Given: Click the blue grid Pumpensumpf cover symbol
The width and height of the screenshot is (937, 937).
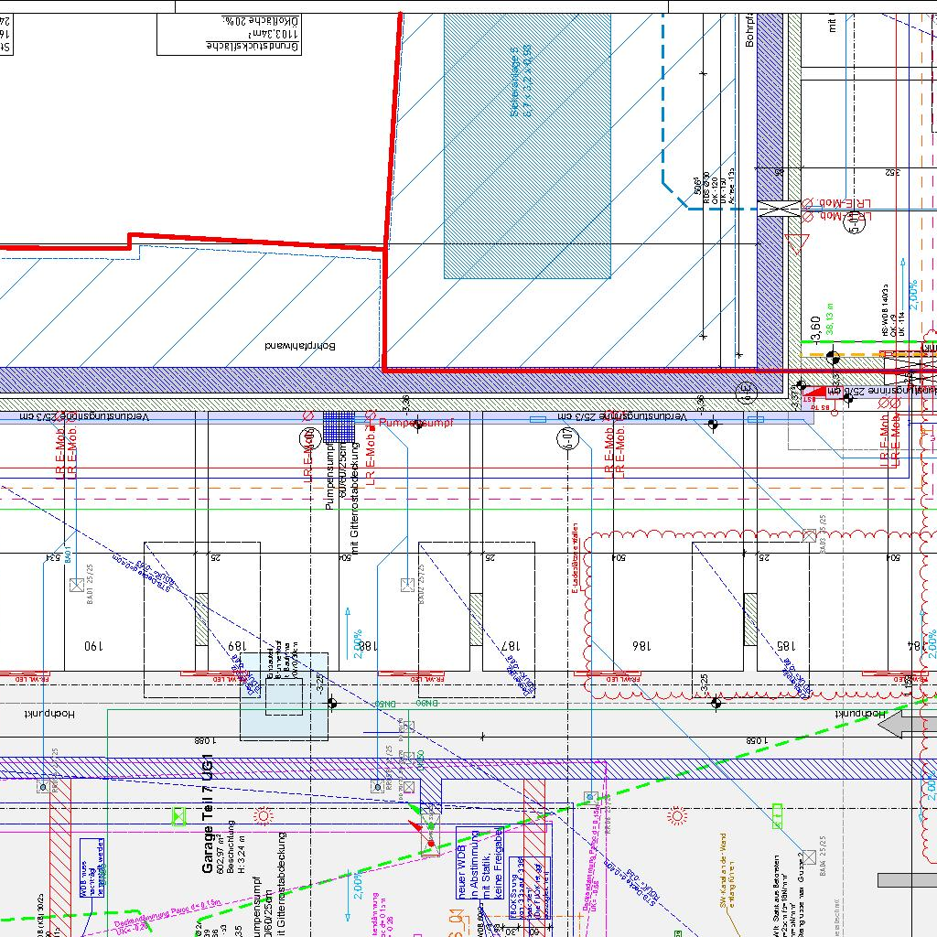Looking at the screenshot, I should [x=339, y=427].
